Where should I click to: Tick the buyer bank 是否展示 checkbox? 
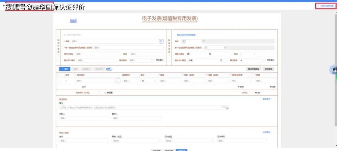point(154,60)
